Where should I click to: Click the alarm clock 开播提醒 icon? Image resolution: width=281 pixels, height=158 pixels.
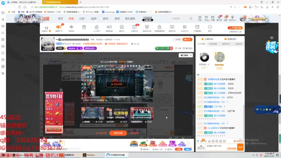click(x=197, y=27)
